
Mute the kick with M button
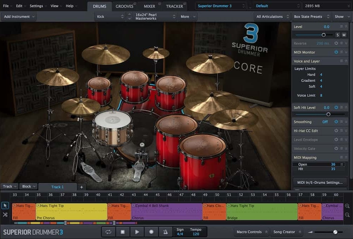344,35
